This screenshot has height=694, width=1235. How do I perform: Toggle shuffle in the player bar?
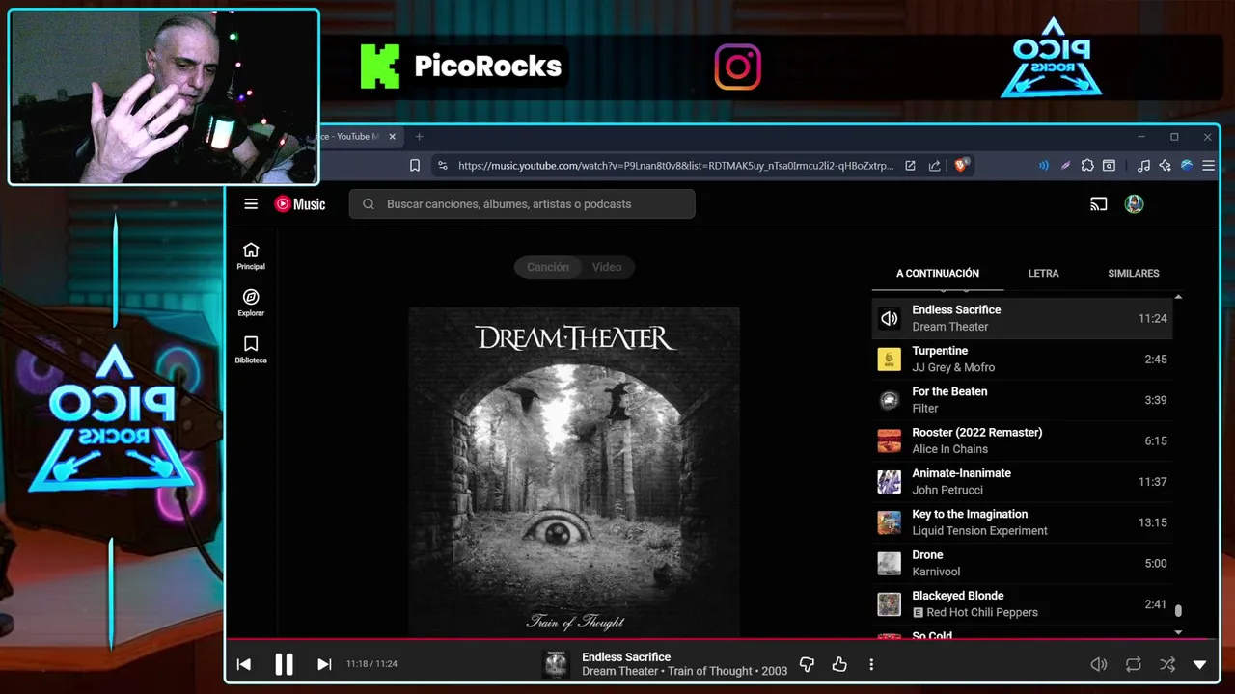[1167, 664]
